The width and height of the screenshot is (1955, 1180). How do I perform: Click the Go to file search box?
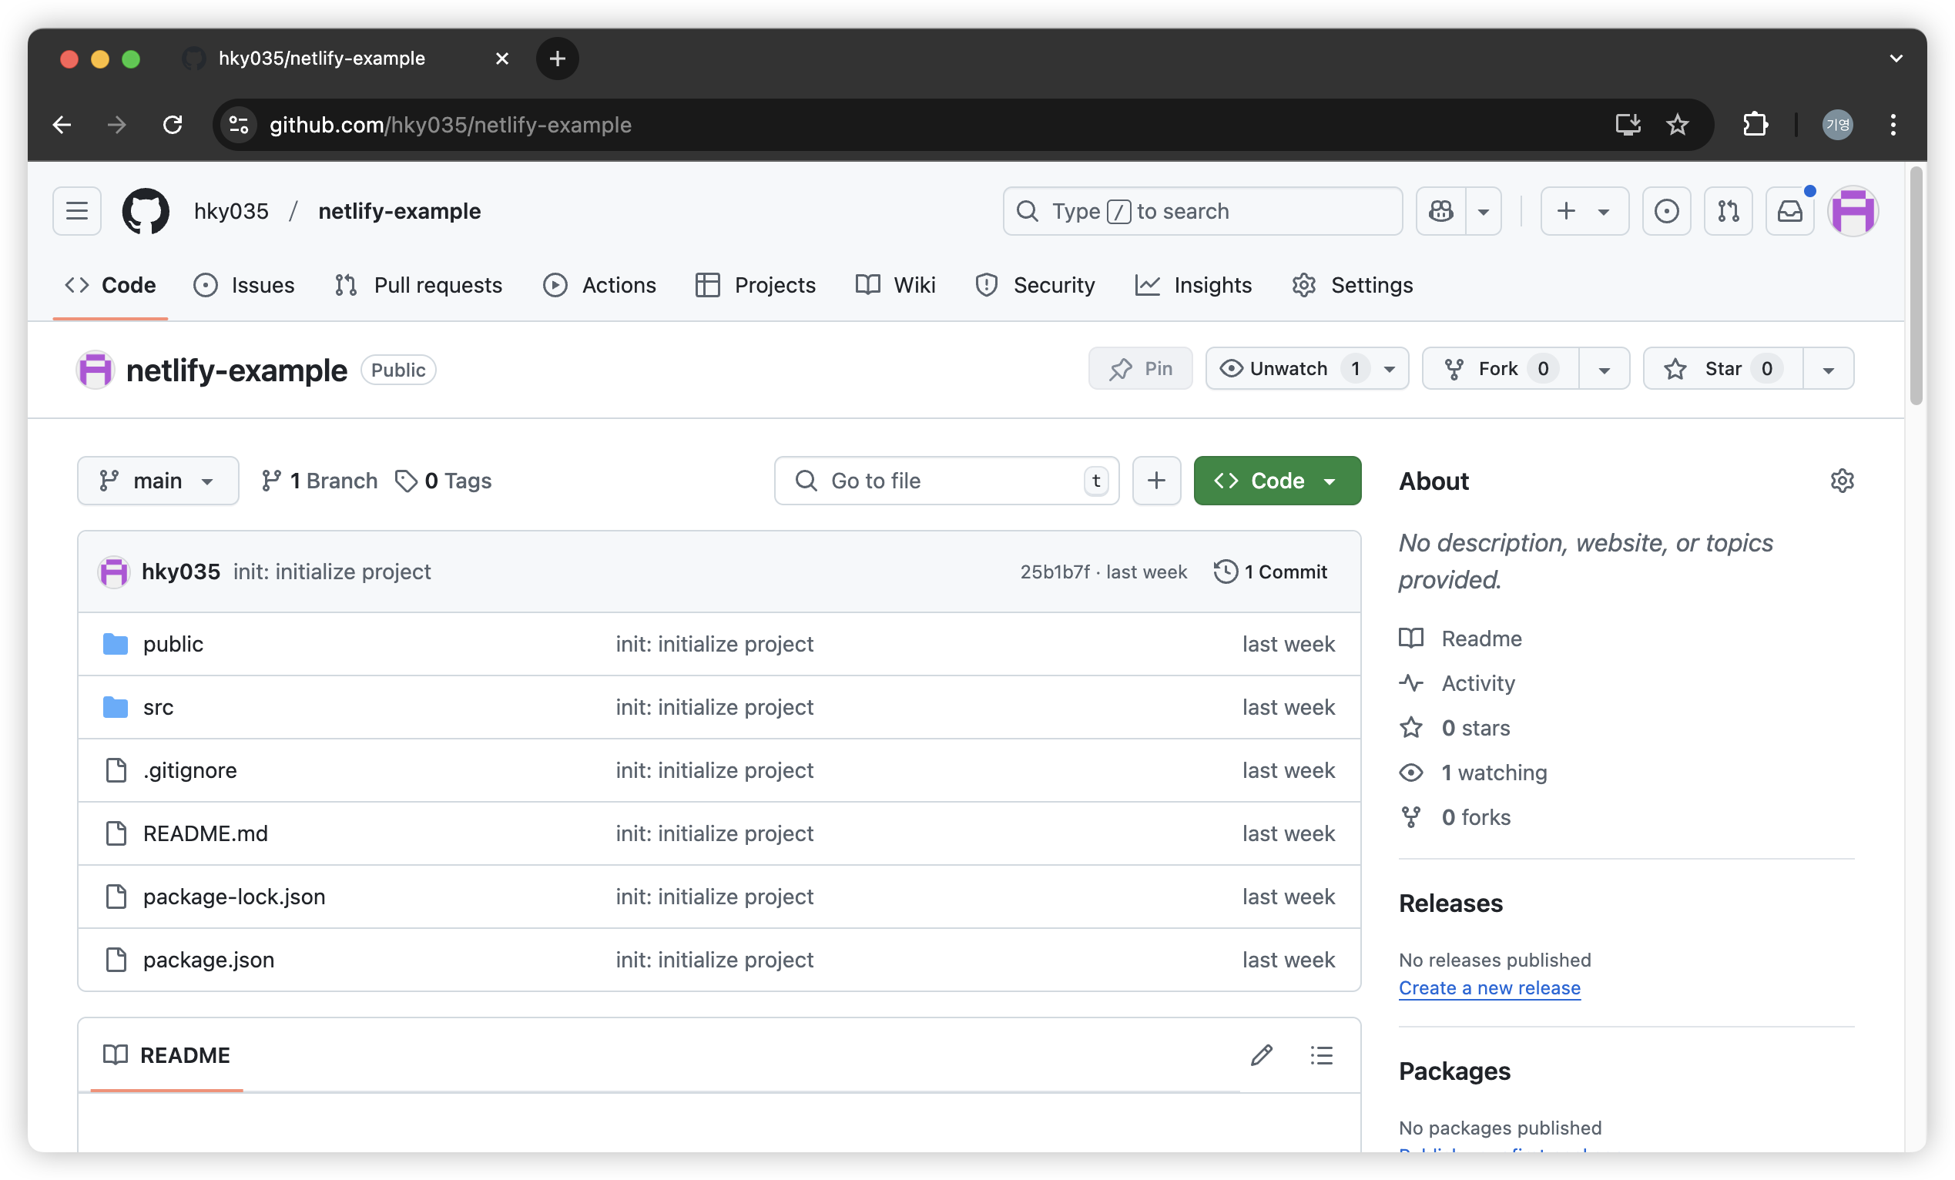click(x=947, y=481)
